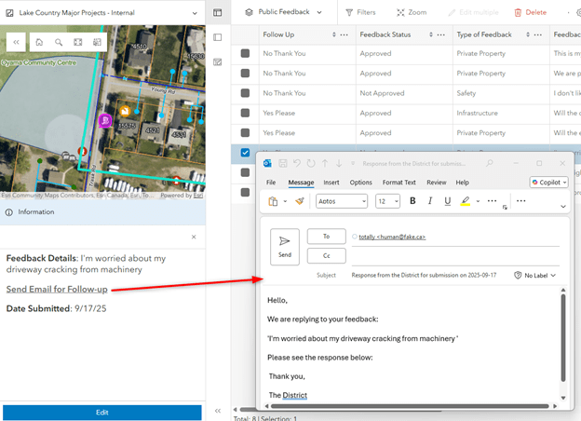581x421 pixels.
Task: Click the orange feedback marker on map
Action: [x=126, y=111]
